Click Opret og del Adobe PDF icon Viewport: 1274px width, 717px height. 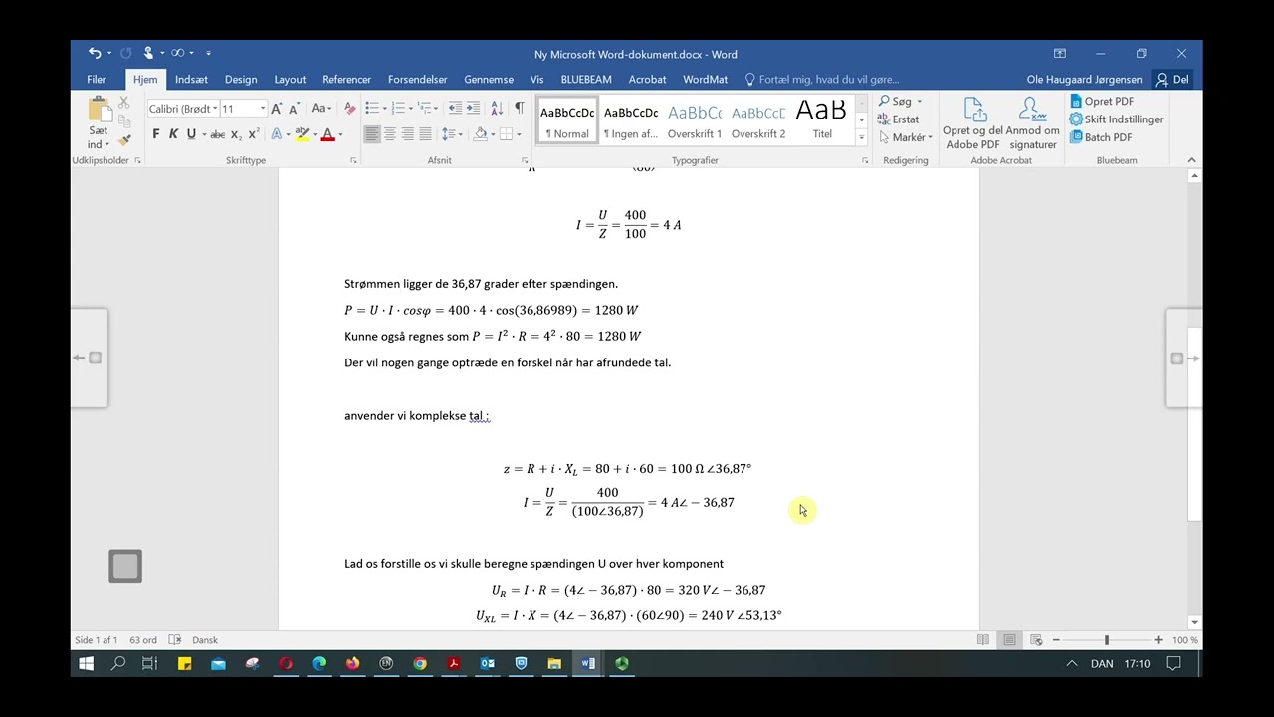973,123
